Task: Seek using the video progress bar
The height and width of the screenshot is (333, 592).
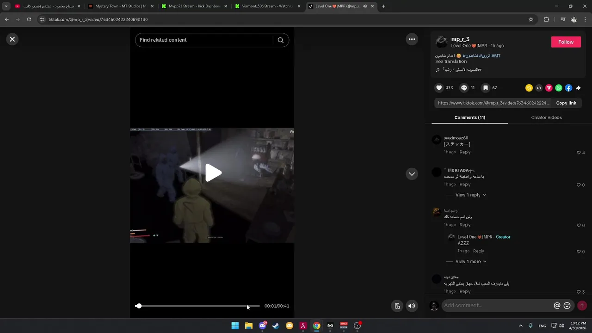Action: [x=197, y=306]
